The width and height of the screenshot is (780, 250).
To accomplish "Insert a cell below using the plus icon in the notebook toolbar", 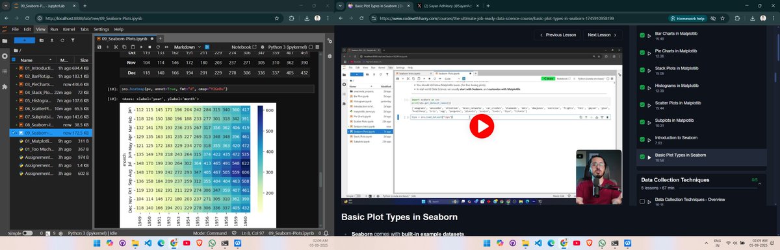I will (108, 47).
